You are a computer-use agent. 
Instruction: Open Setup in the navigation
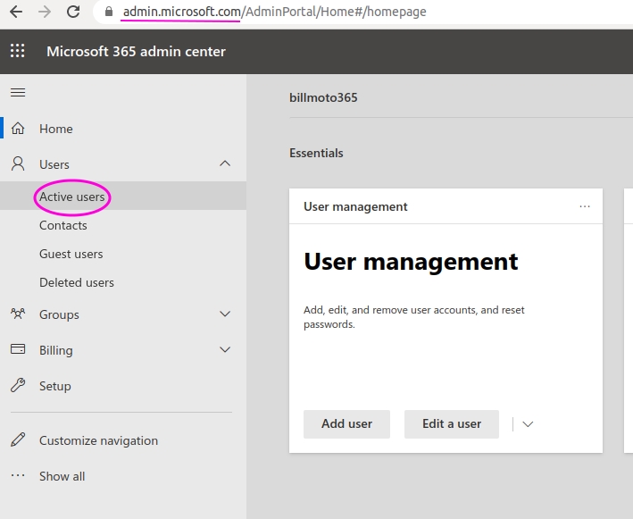(54, 387)
